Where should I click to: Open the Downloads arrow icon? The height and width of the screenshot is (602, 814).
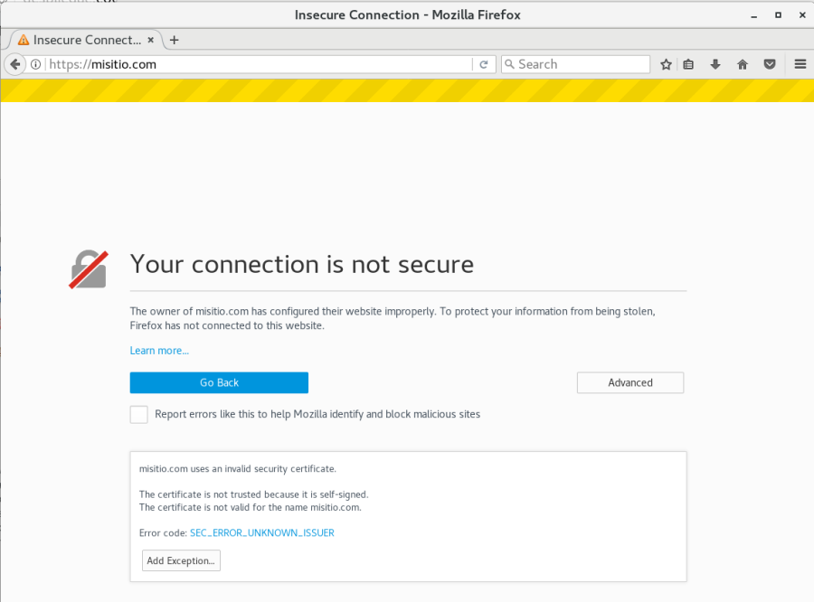point(715,64)
